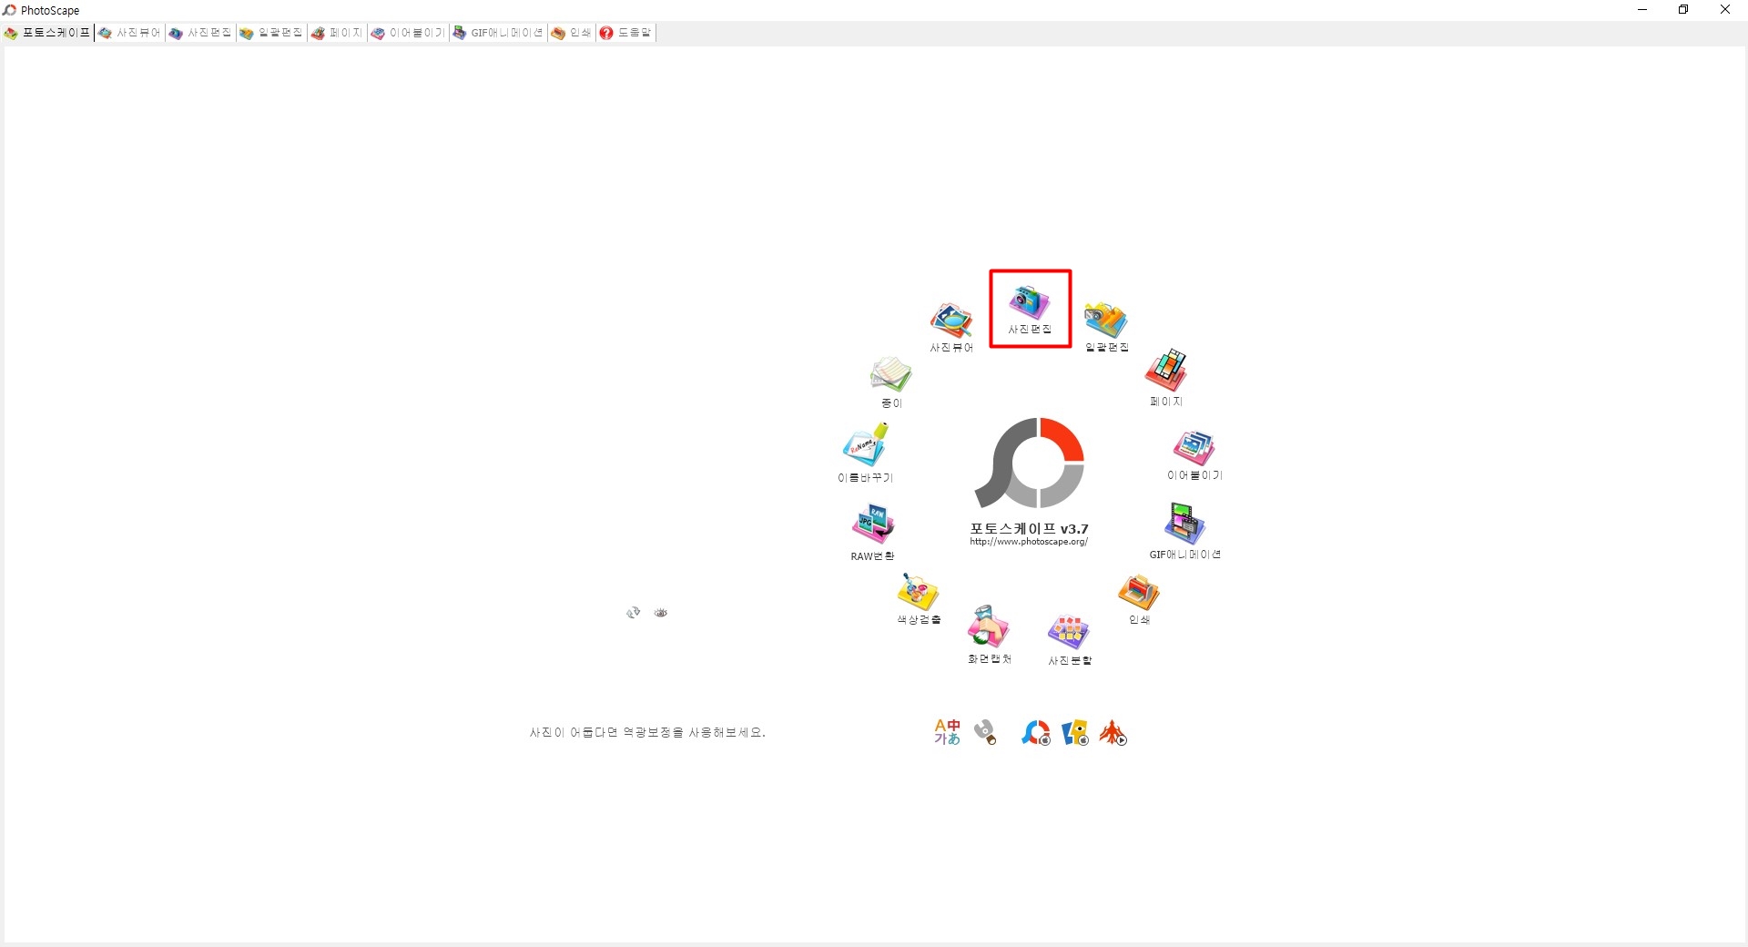Open the 도움말 help tab
Screen dimensions: 1748x947
[x=625, y=33]
